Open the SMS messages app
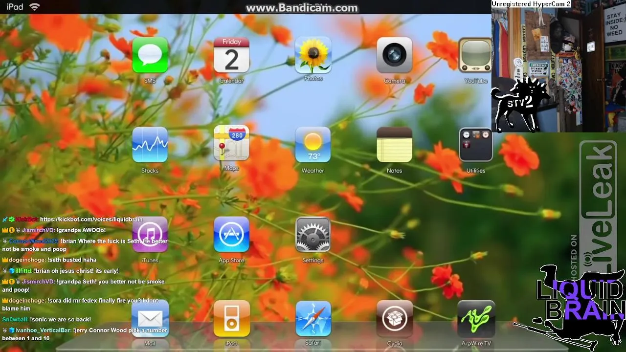626x352 pixels. point(150,55)
